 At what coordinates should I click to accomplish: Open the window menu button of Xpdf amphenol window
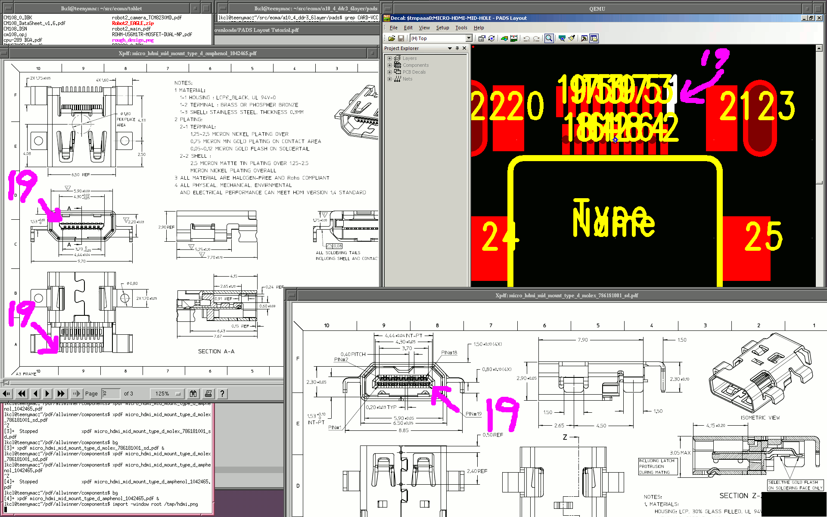click(x=5, y=53)
